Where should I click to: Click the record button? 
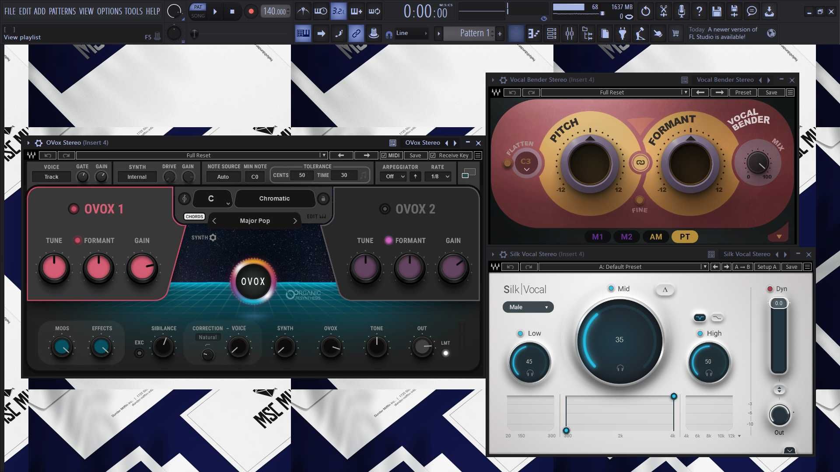(x=251, y=11)
